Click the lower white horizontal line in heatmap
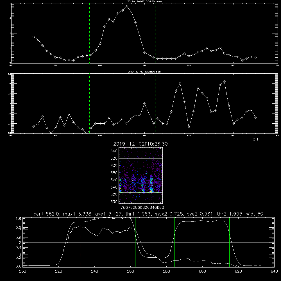 pyautogui.click(x=141, y=193)
